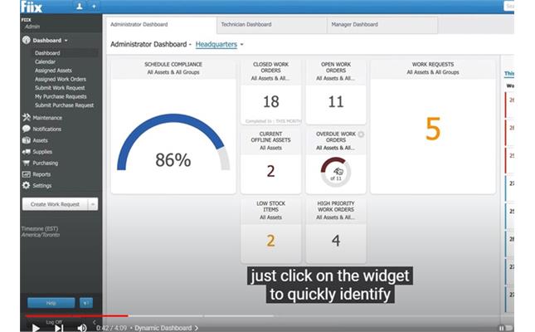
Task: Click the Notifications menu label
Action: 47,129
